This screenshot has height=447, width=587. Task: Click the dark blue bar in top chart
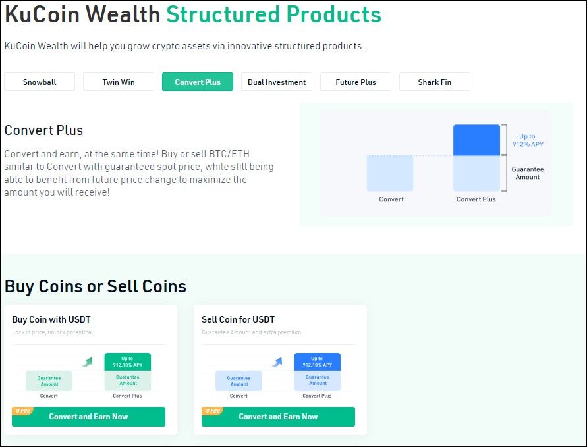(x=476, y=140)
